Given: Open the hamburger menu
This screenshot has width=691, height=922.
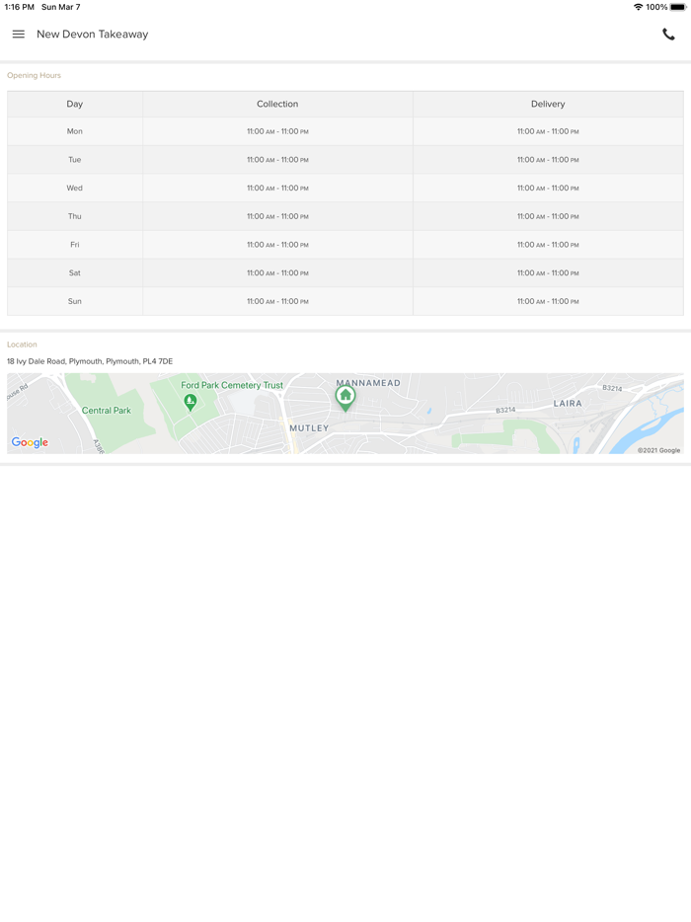Looking at the screenshot, I should pos(19,35).
